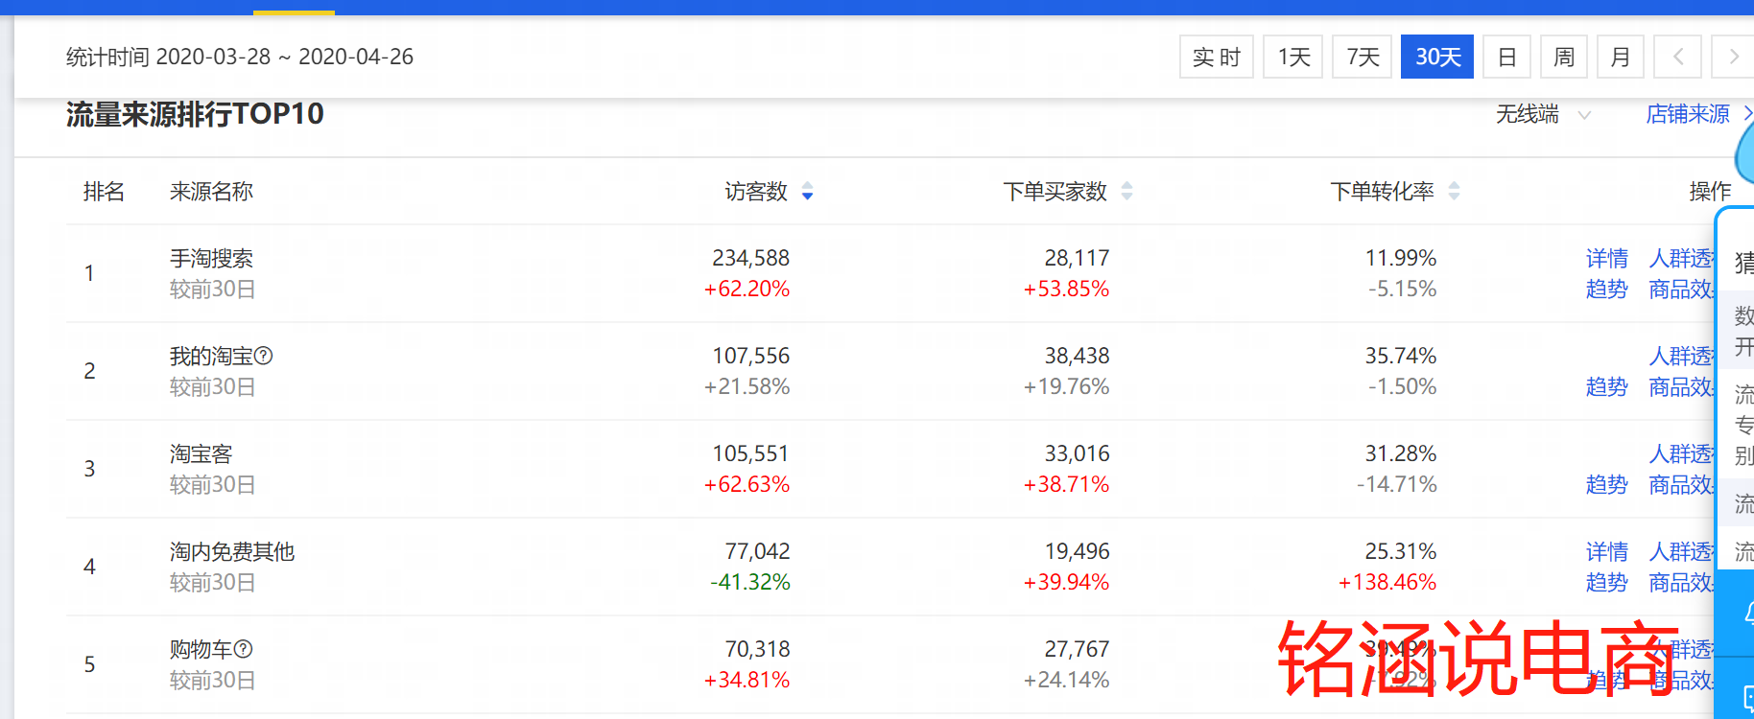The image size is (1754, 719).
Task: Open 趋势 for 淘内免费其他 row
Action: pos(1607,582)
